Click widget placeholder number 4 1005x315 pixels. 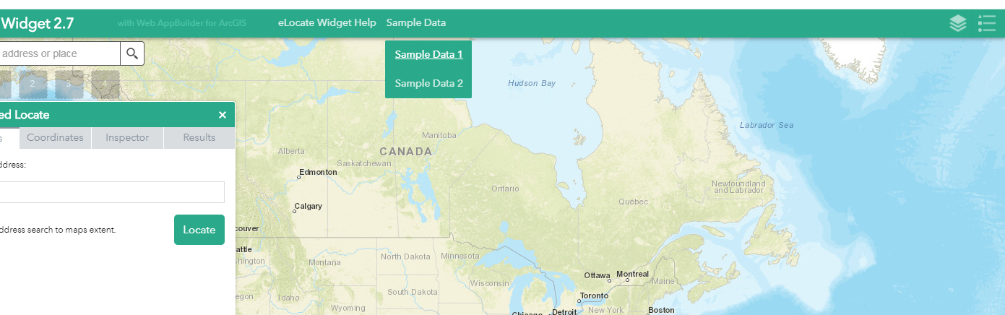[105, 84]
